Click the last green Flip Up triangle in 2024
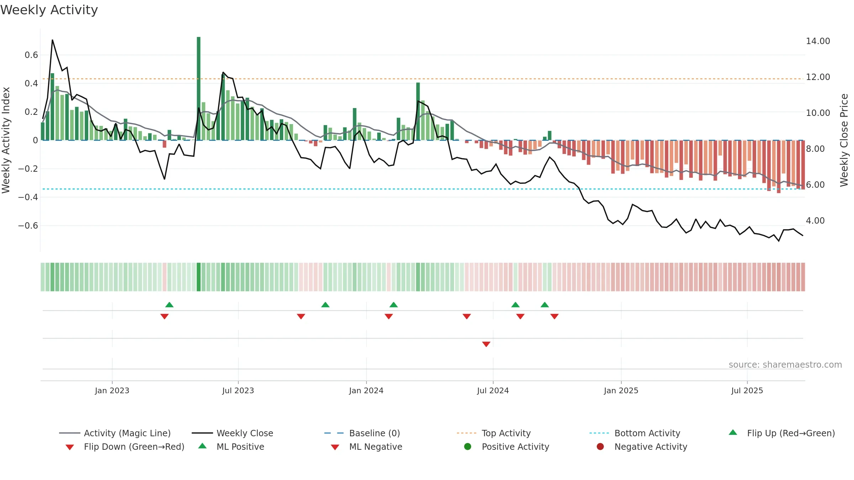 click(x=545, y=305)
